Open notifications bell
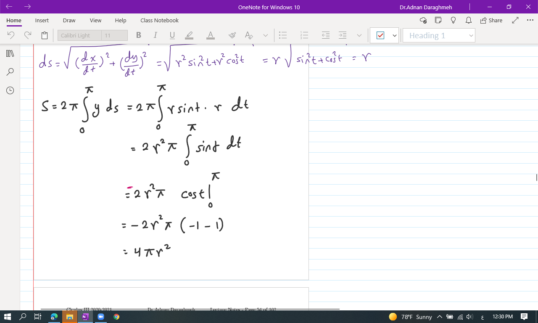Viewport: 538px width, 323px height. coord(469,20)
